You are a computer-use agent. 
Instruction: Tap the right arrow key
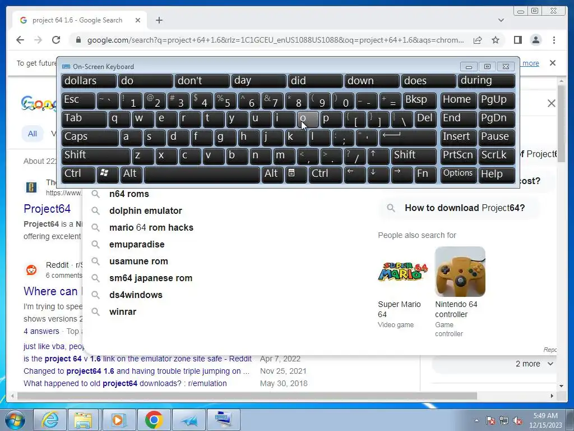(401, 175)
